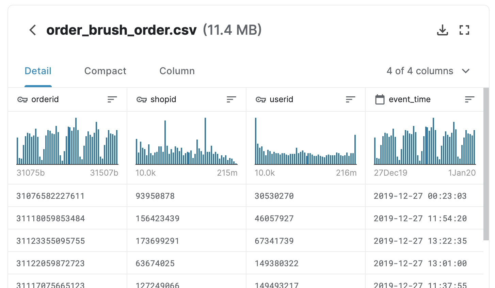Switch to the Column tab
The height and width of the screenshot is (288, 495).
click(177, 71)
